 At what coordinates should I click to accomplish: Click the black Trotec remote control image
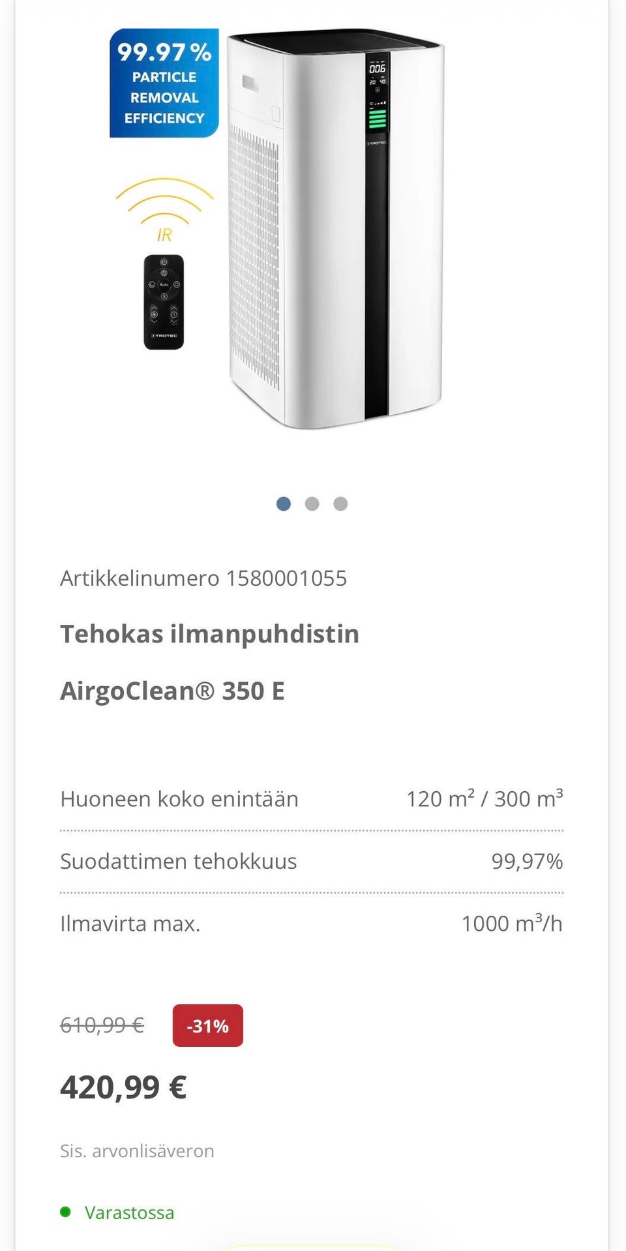[164, 302]
